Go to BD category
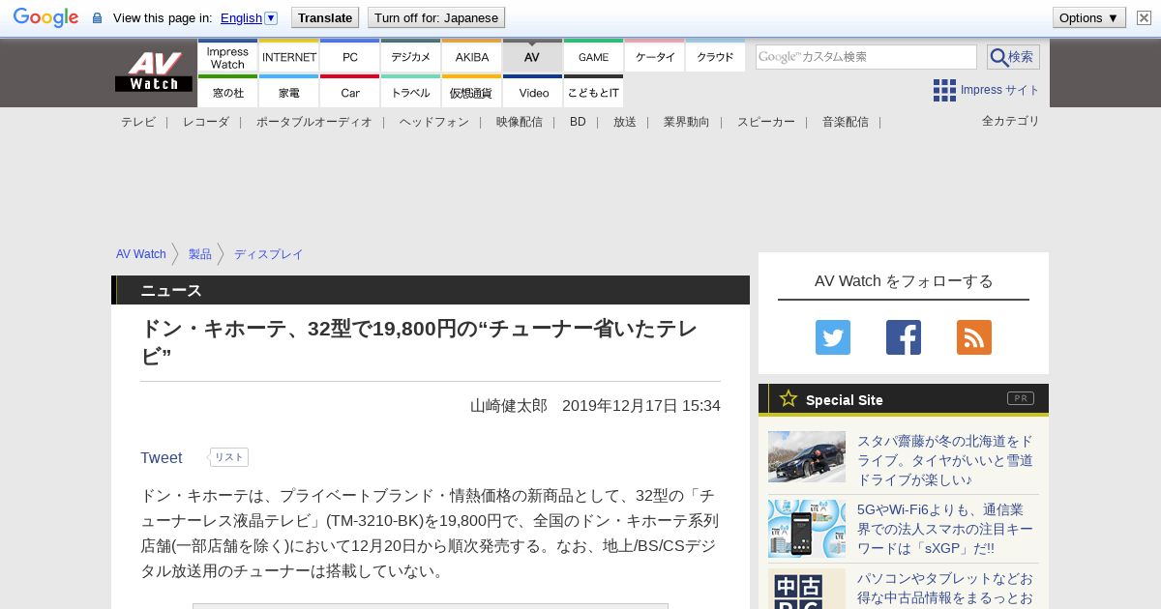This screenshot has height=609, width=1161. click(578, 122)
